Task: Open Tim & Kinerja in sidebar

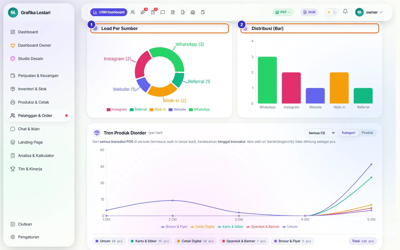Action: (39, 169)
